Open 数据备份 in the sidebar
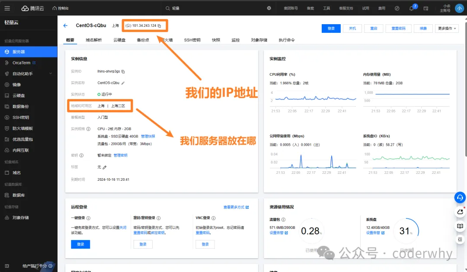The width and height of the screenshot is (467, 272). (x=29, y=106)
